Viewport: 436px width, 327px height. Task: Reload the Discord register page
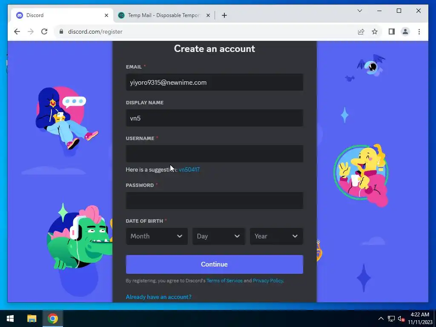click(44, 32)
